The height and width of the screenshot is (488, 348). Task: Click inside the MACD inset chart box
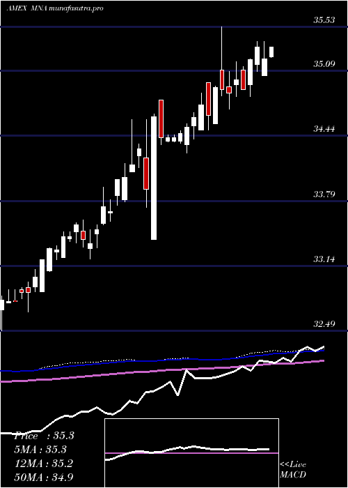click(x=191, y=453)
